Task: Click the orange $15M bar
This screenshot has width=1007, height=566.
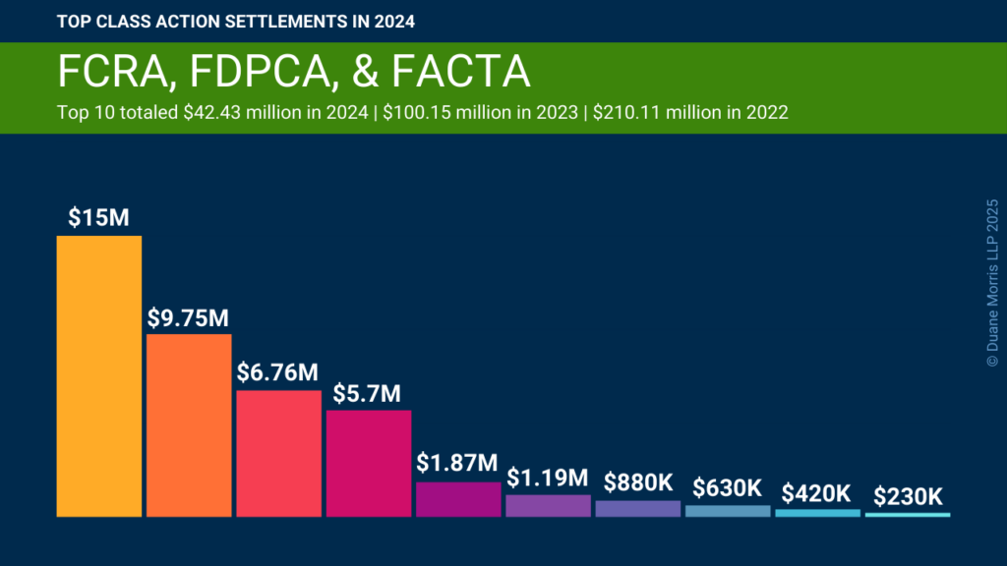Action: [99, 376]
